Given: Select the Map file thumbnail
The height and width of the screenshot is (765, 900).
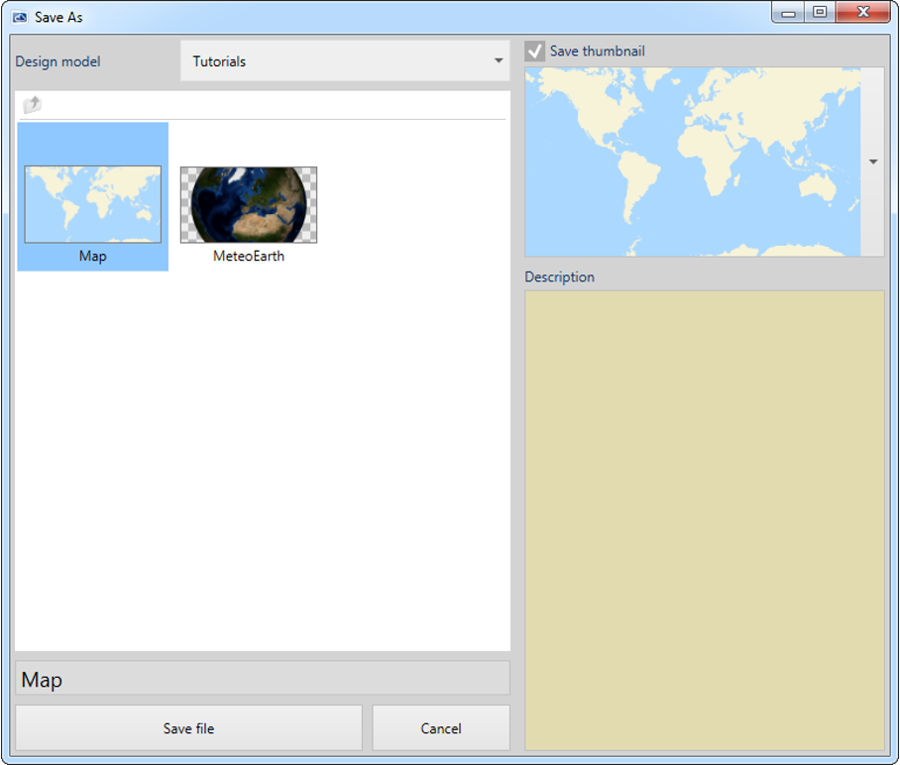Looking at the screenshot, I should [x=93, y=204].
